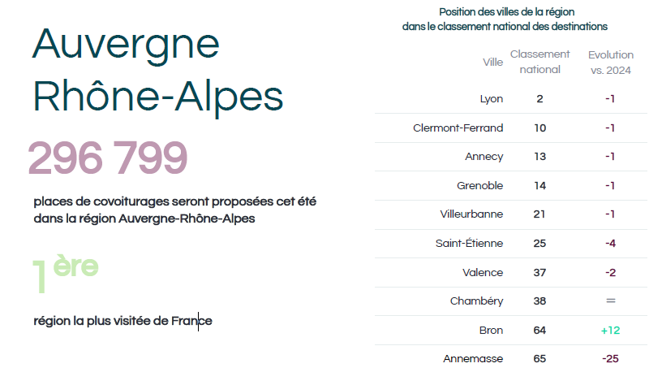Click the Auvergne Rhône-Alpes title text
662x372 pixels.
pyautogui.click(x=157, y=71)
